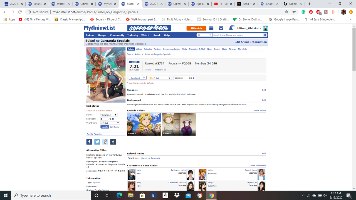Open More Videos link
Image resolution: width=356 pixels, height=200 pixels.
[x=260, y=111]
